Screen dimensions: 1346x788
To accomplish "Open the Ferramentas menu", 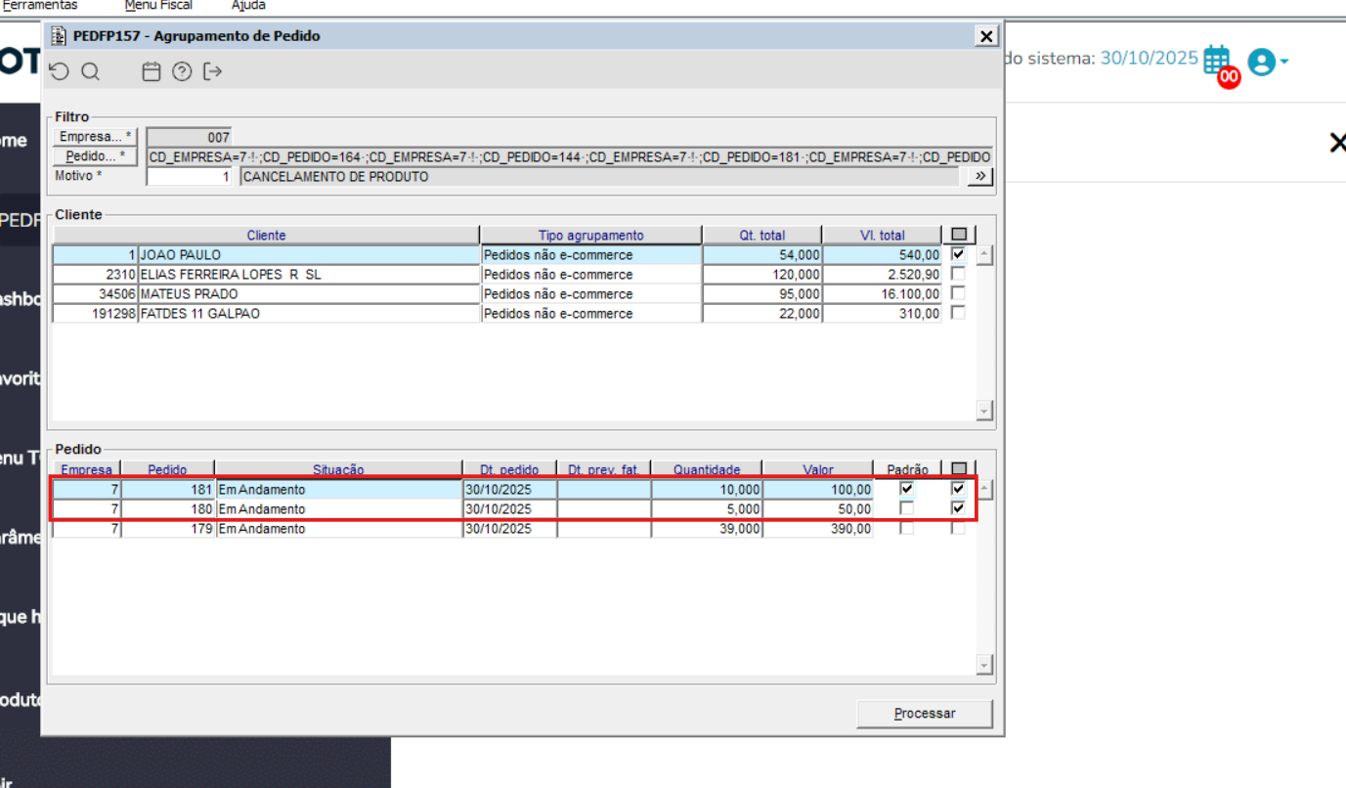I will tap(40, 6).
